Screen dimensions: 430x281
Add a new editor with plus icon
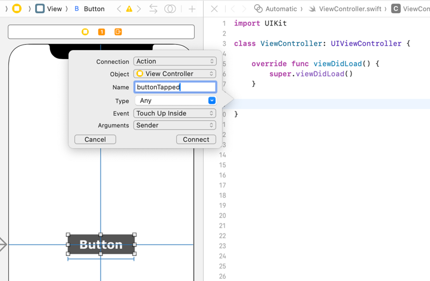coord(192,9)
